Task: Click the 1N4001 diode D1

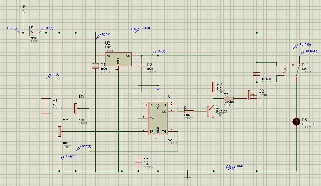Action: pyautogui.click(x=31, y=32)
